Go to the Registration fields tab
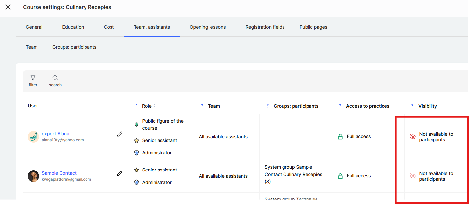The image size is (469, 204). [265, 27]
